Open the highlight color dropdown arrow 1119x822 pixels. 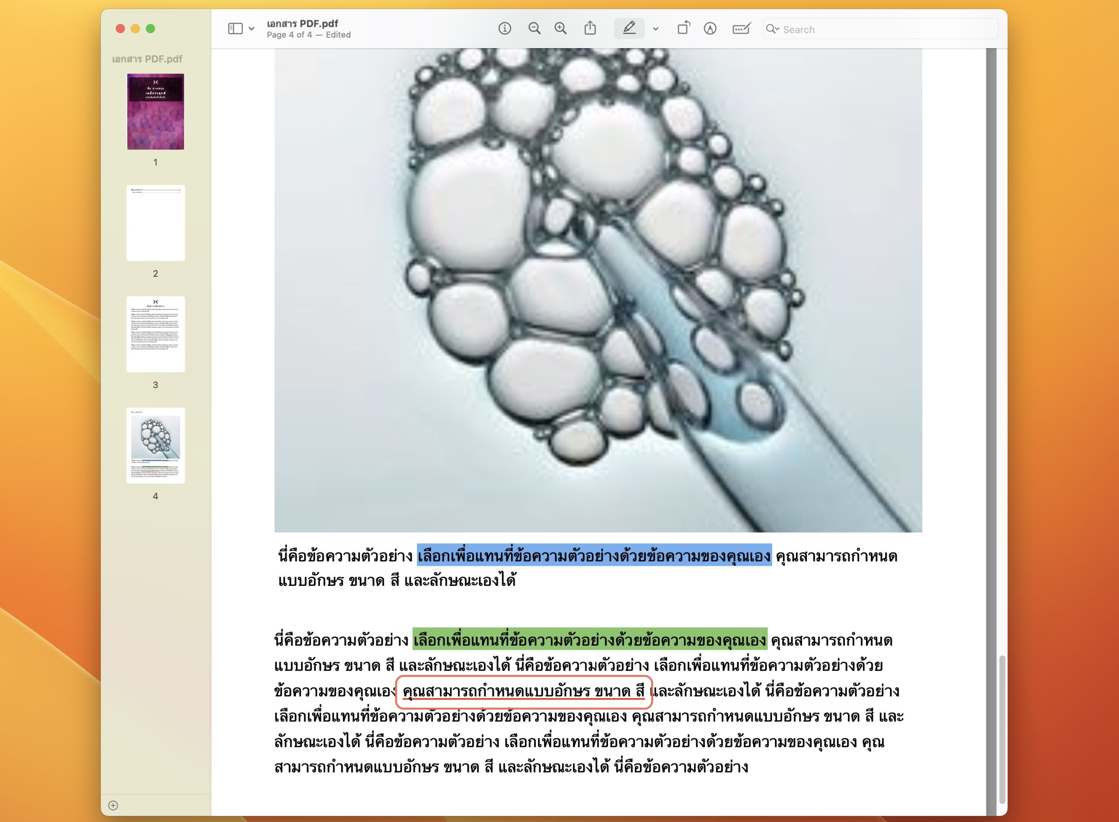(x=656, y=29)
